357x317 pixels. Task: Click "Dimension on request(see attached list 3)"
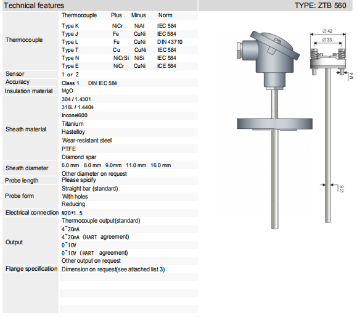tap(113, 270)
